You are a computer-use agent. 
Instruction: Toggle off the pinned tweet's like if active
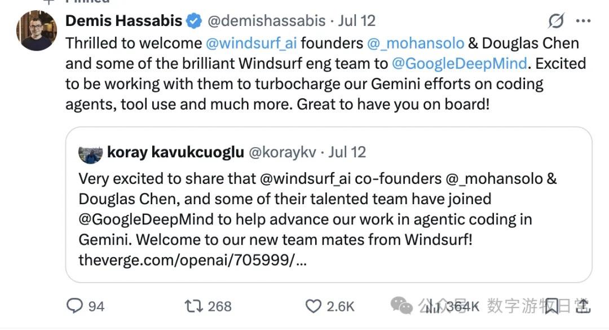coord(313,306)
